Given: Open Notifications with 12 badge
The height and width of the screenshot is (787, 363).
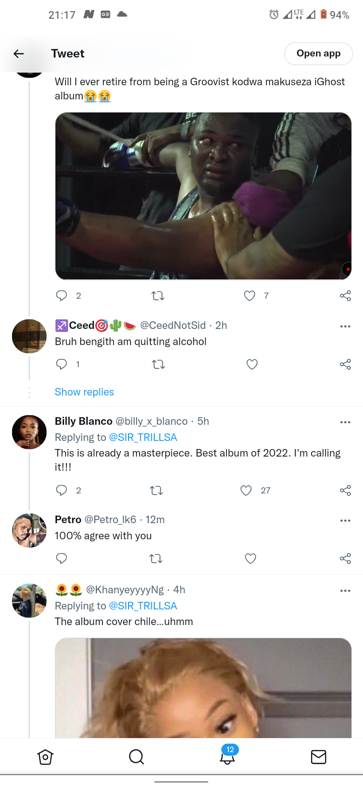Looking at the screenshot, I should 227,756.
